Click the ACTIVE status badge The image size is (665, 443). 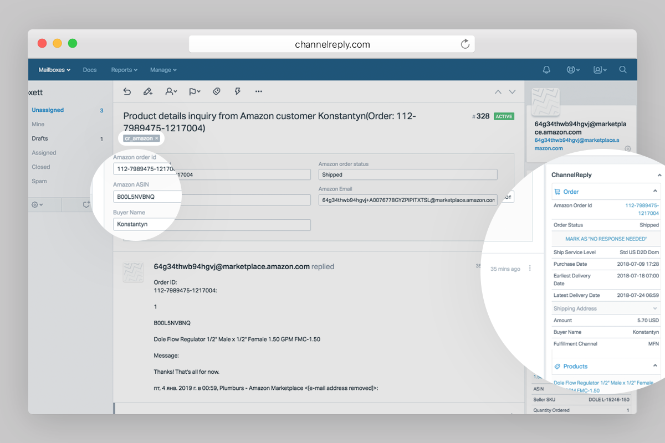coord(504,117)
